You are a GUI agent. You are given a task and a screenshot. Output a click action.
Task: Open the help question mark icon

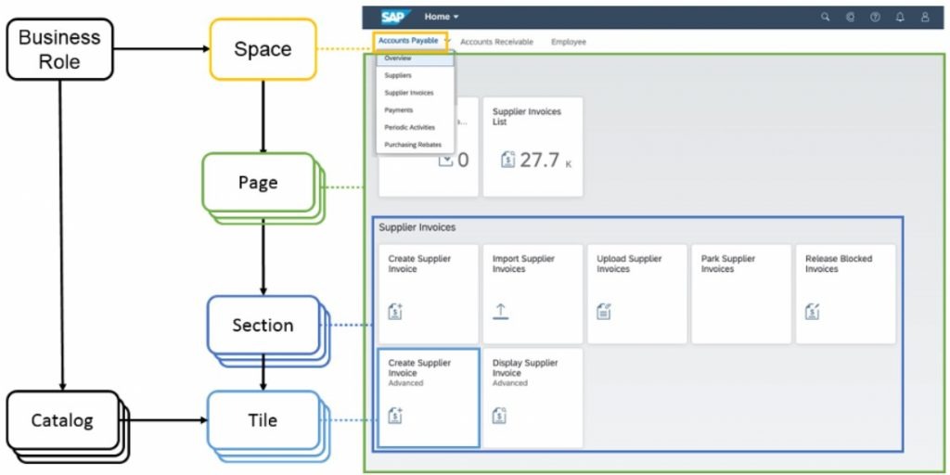(x=875, y=17)
